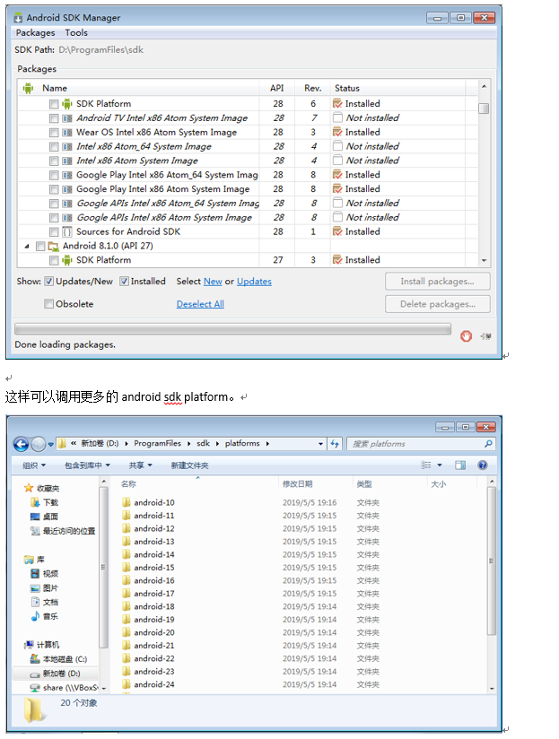Click the log icon beside the stop icon
This screenshot has width=559, height=739.
click(x=485, y=336)
